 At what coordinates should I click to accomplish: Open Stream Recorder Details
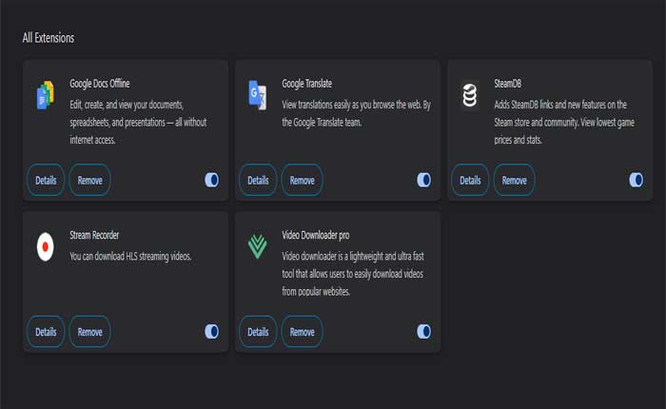[x=46, y=332]
